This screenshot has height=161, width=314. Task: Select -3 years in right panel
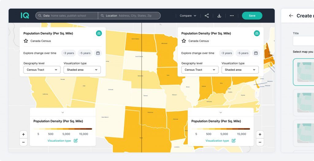tap(227, 53)
